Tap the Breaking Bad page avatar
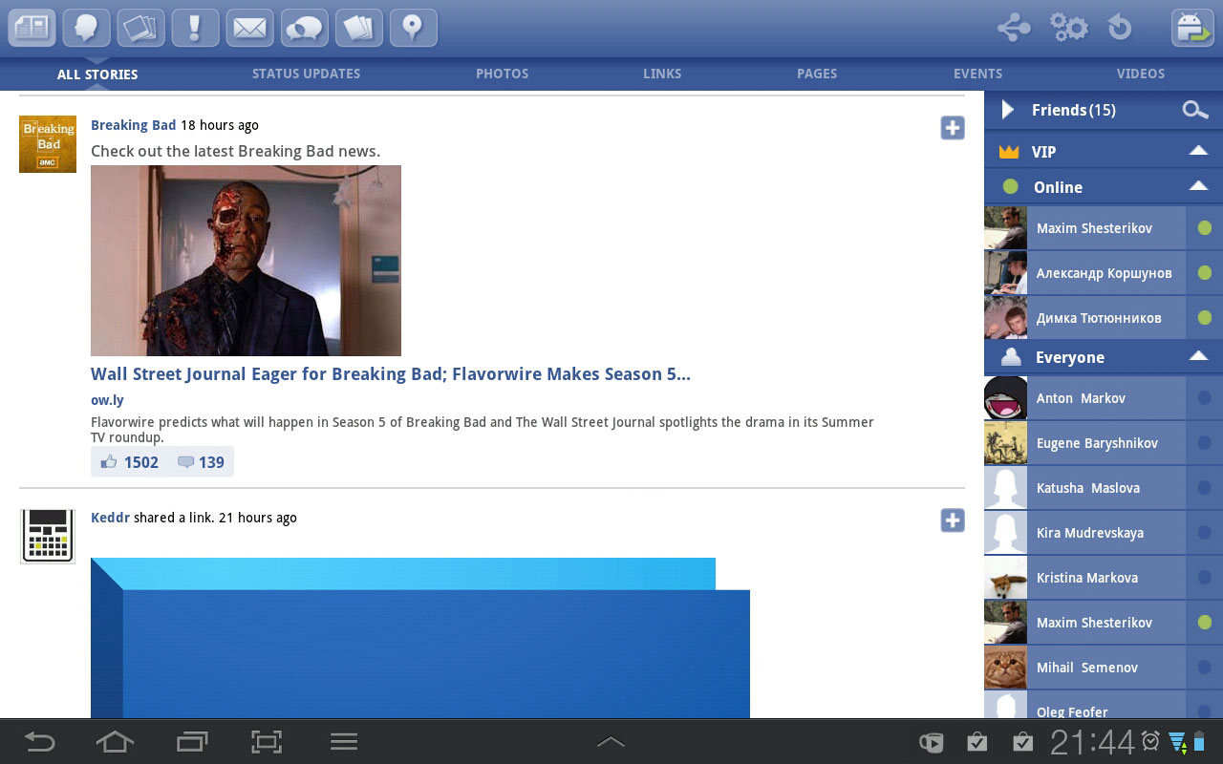The width and height of the screenshot is (1223, 764). tap(48, 144)
